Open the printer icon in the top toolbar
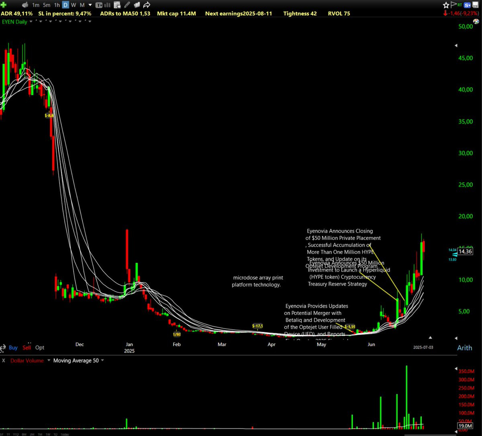Screen dimensions: 482x436 [x=25, y=5]
